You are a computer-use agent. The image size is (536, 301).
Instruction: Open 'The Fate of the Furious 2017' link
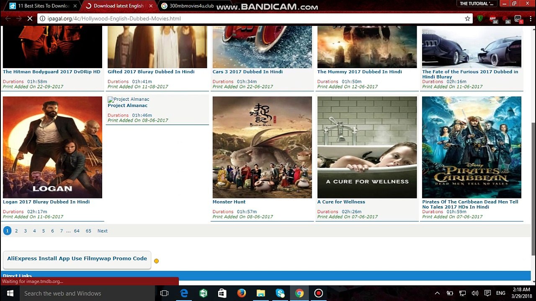pyautogui.click(x=470, y=74)
